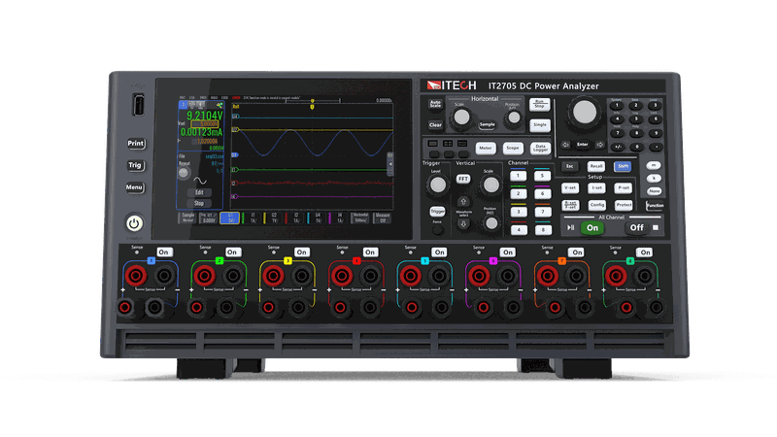
Task: Open the Horizontal softkey on screen
Action: (x=360, y=218)
